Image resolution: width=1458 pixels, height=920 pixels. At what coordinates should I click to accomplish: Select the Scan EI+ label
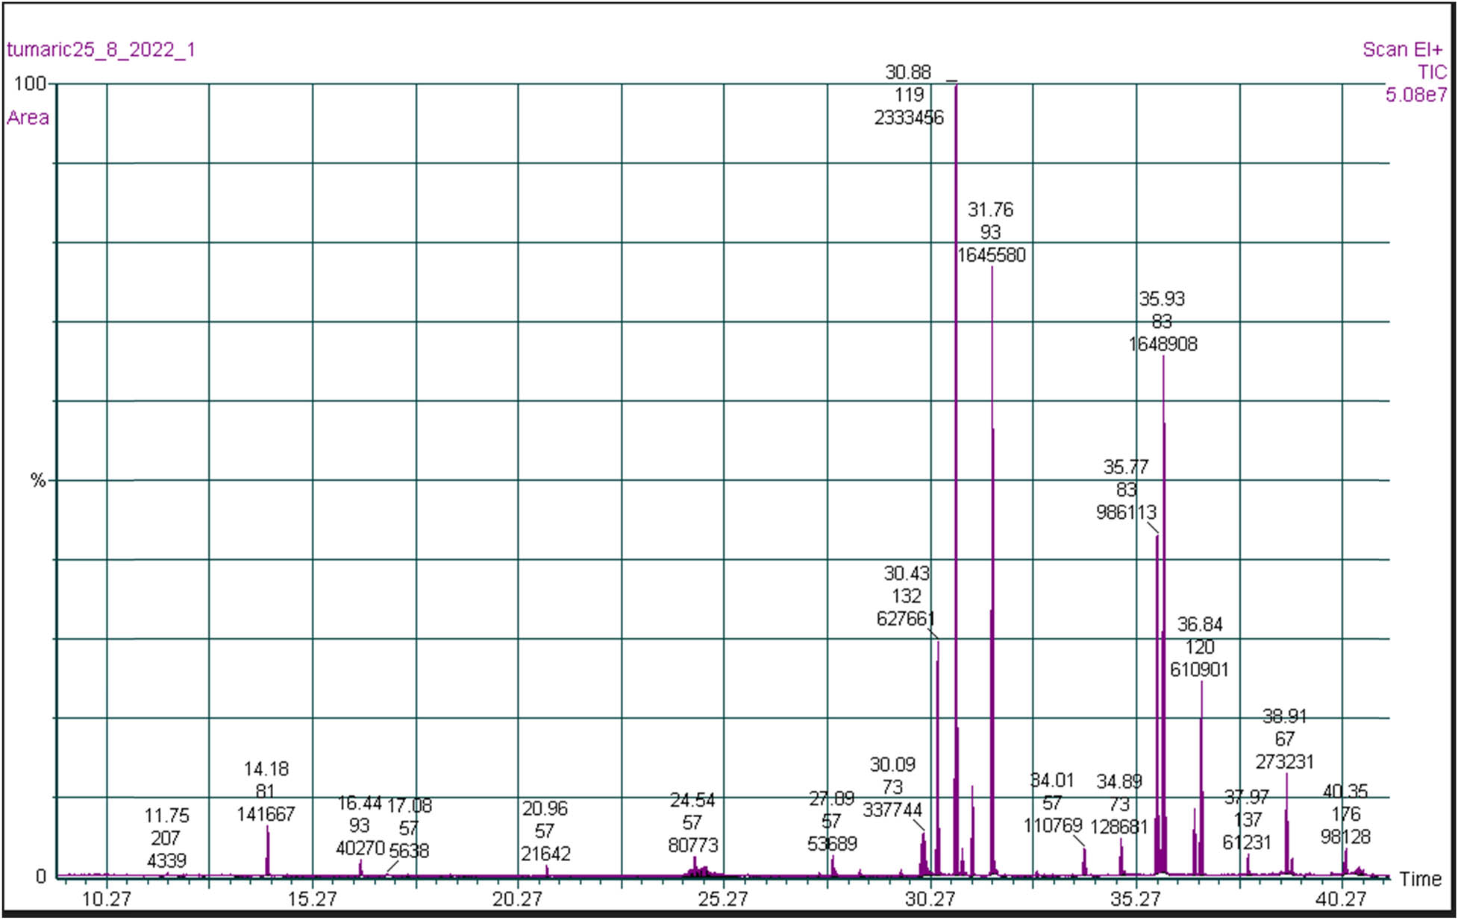pos(1402,50)
